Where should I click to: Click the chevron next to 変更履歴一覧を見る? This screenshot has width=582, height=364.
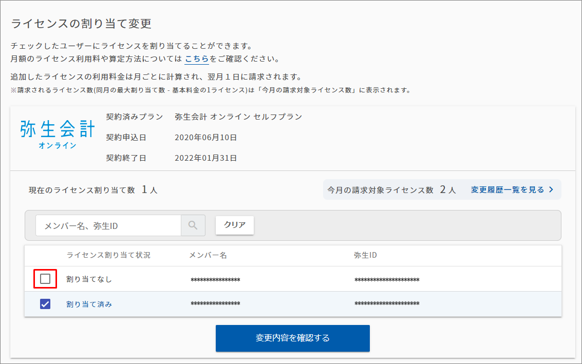tap(551, 189)
